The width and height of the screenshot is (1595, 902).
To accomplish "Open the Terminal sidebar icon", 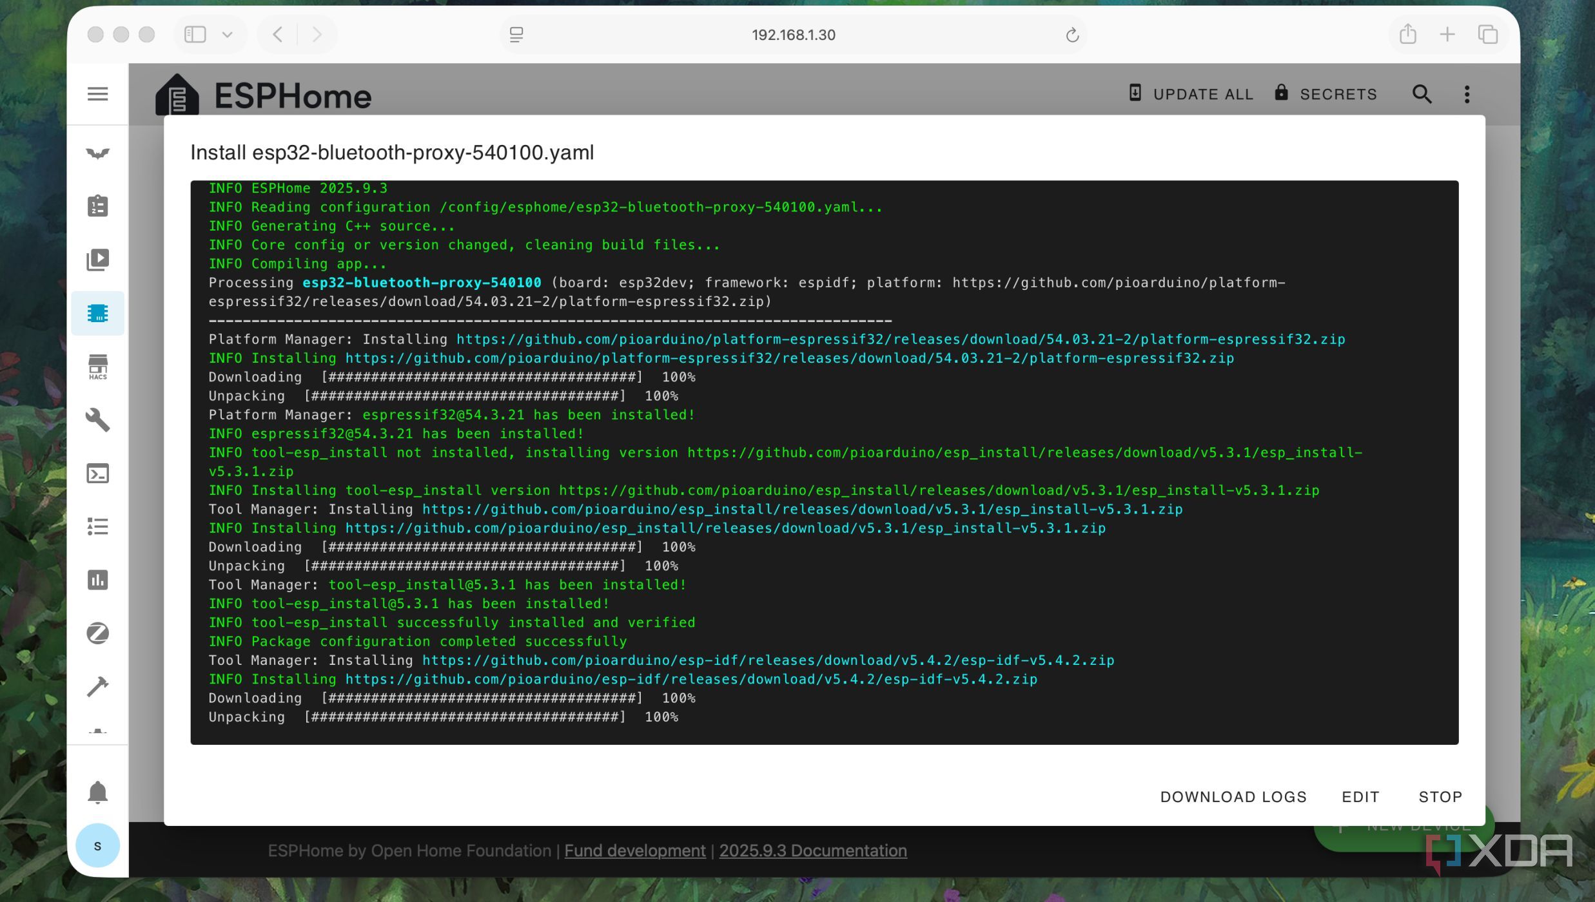I will tap(97, 474).
